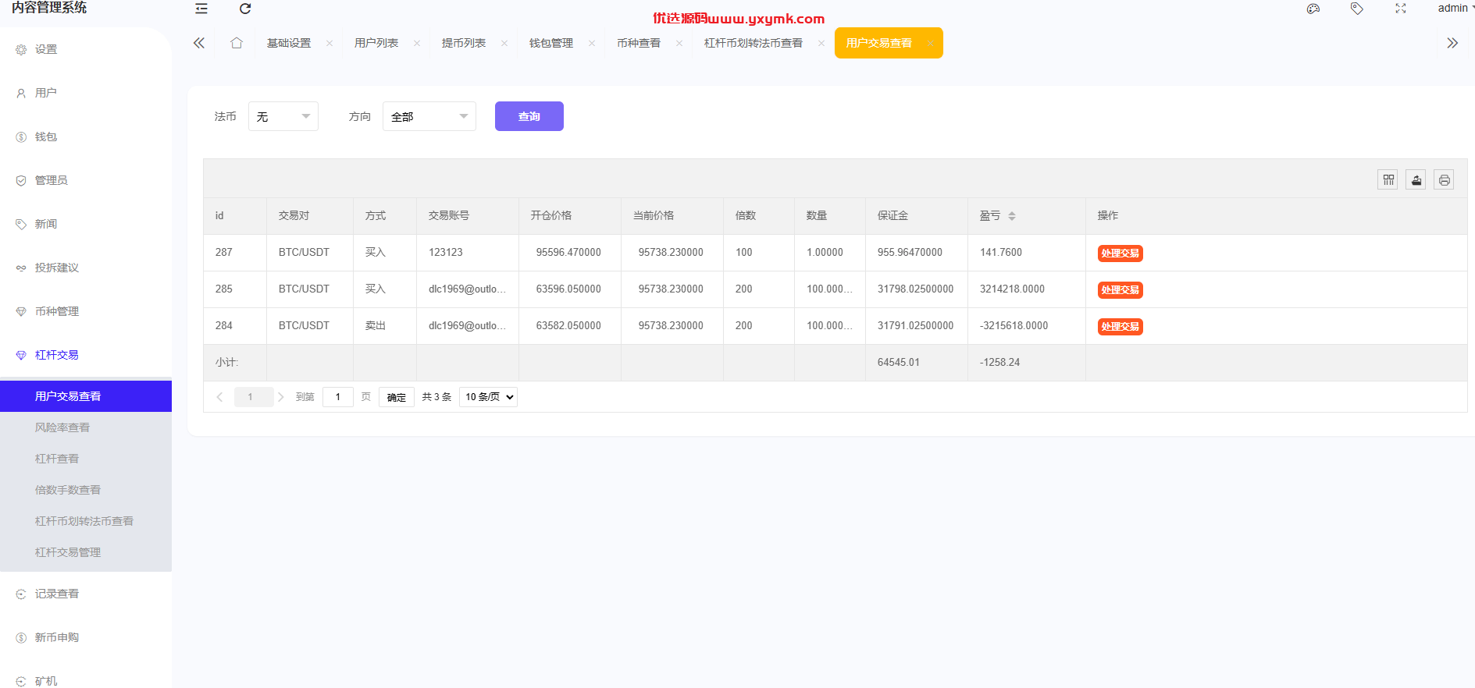Viewport: 1475px width, 688px height.
Task: Open 杠杆查看 in the sidebar
Action: tap(86, 459)
